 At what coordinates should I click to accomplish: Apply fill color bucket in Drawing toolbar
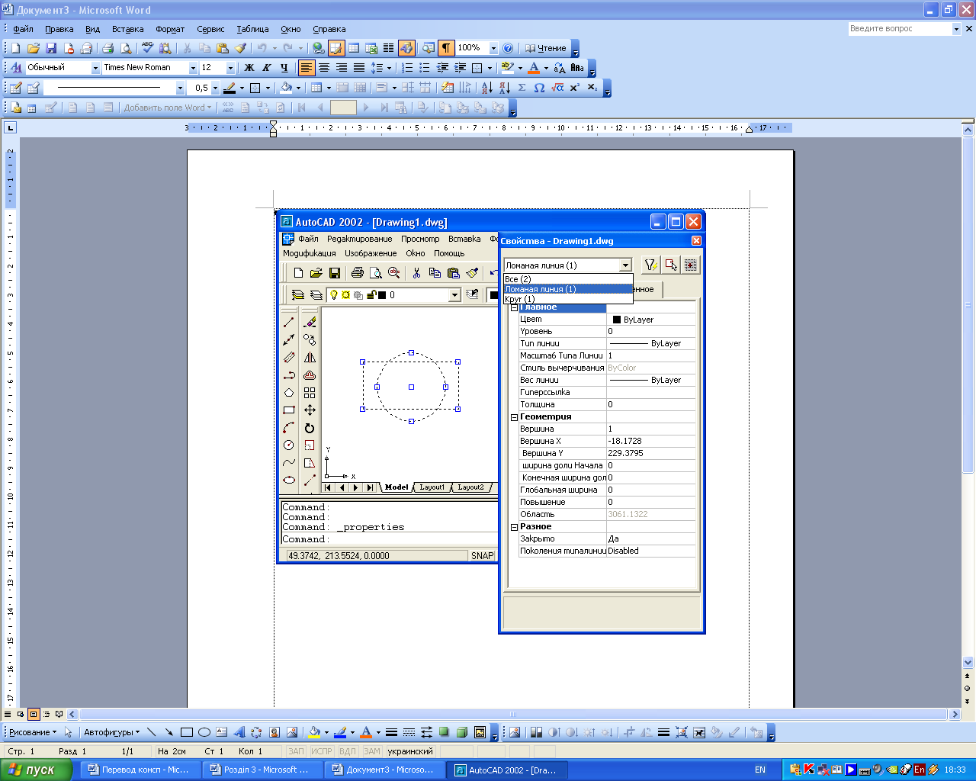[313, 732]
